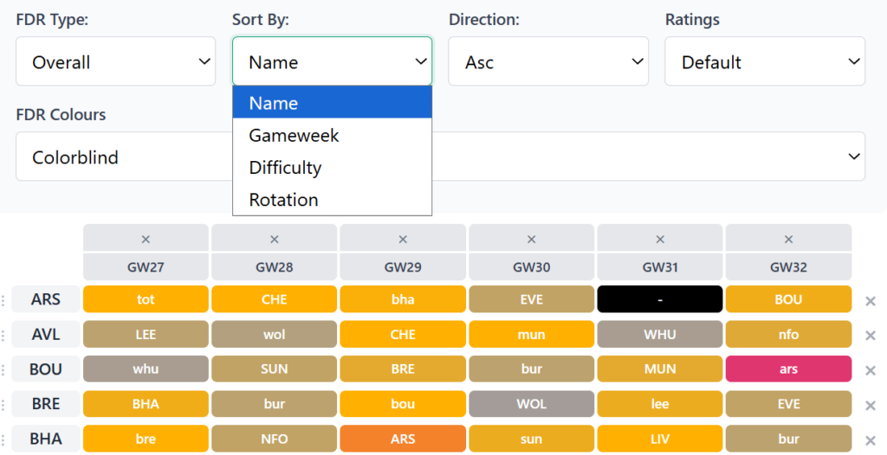Viewport: 887px width, 455px height.
Task: Click the ARS team label
Action: click(46, 299)
